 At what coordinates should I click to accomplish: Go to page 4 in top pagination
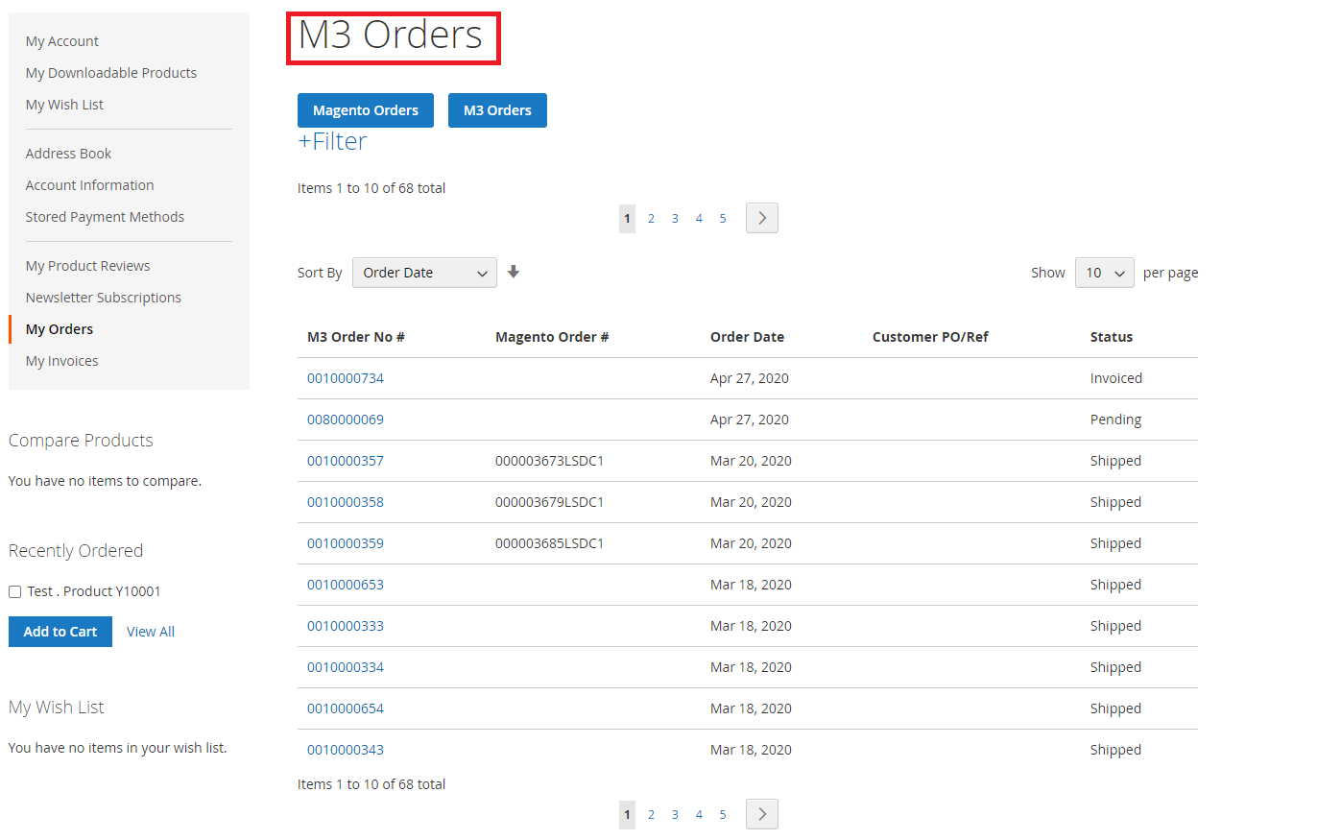pos(699,219)
